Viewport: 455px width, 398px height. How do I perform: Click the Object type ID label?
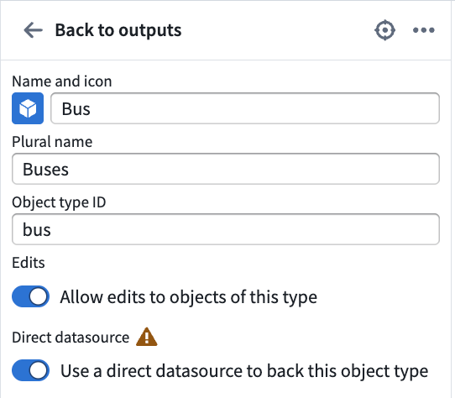pyautogui.click(x=59, y=202)
